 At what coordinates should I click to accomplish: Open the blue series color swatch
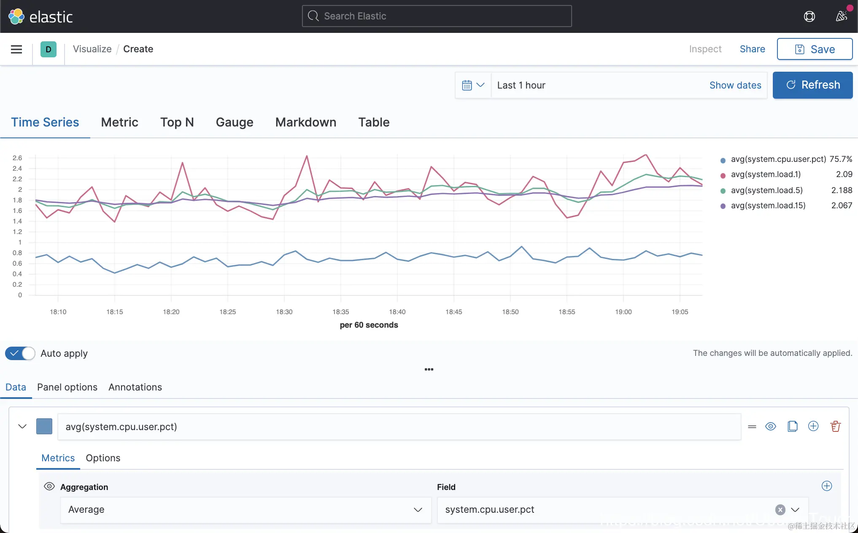[x=44, y=426]
